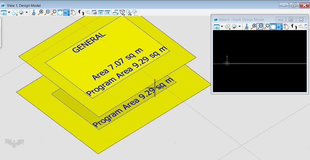Viewport: 310px width, 160px height.
Task: Open View Attributes in View 1 toolbar
Action: click(x=4, y=13)
